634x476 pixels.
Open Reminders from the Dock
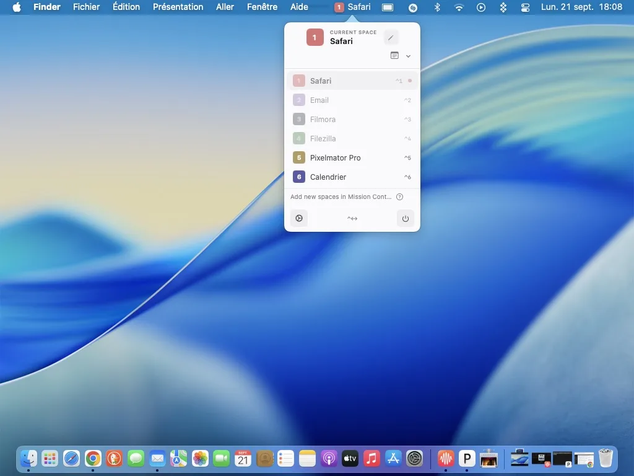(x=286, y=458)
